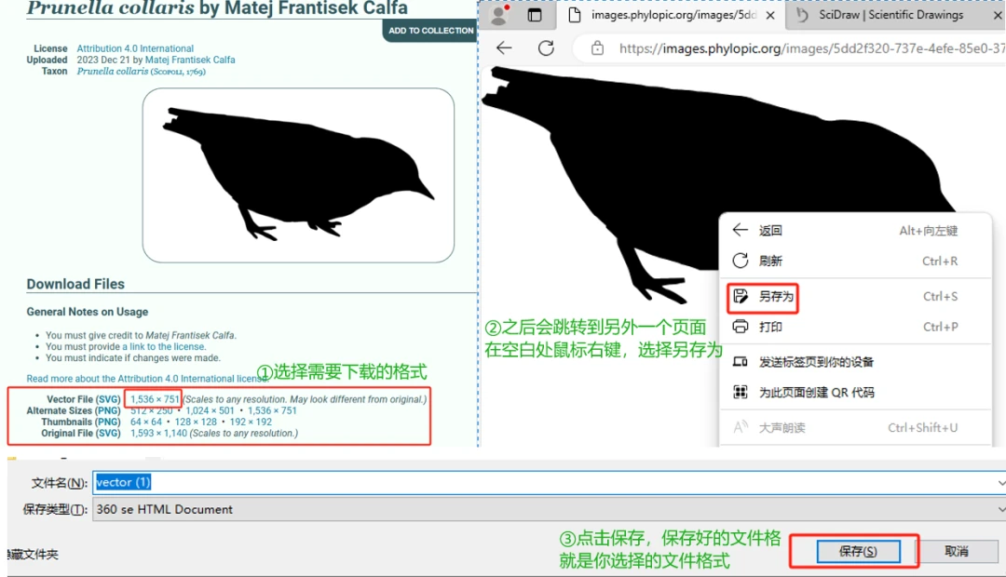Click the site lock icon in address bar
Image resolution: width=1006 pixels, height=577 pixels.
tap(597, 48)
